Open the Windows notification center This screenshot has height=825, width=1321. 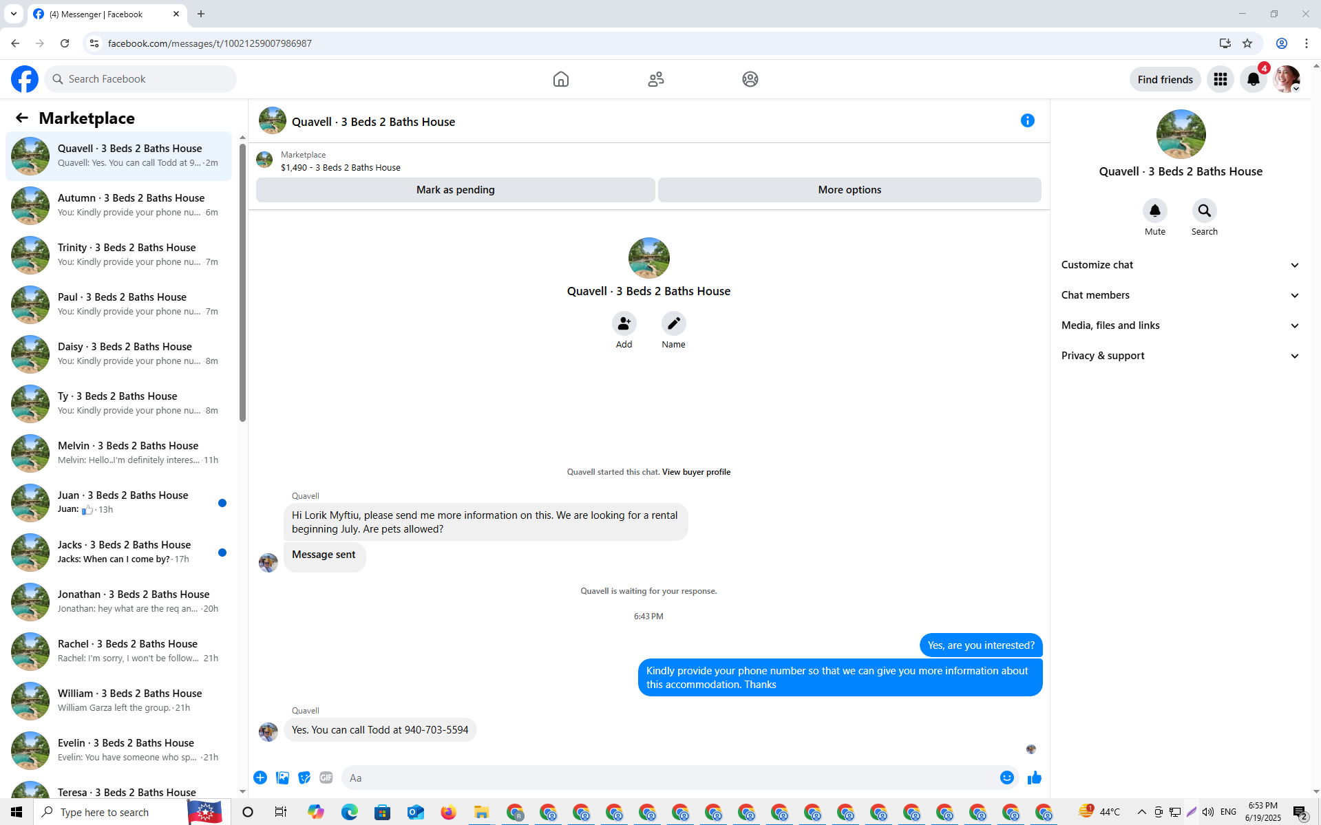click(x=1300, y=812)
